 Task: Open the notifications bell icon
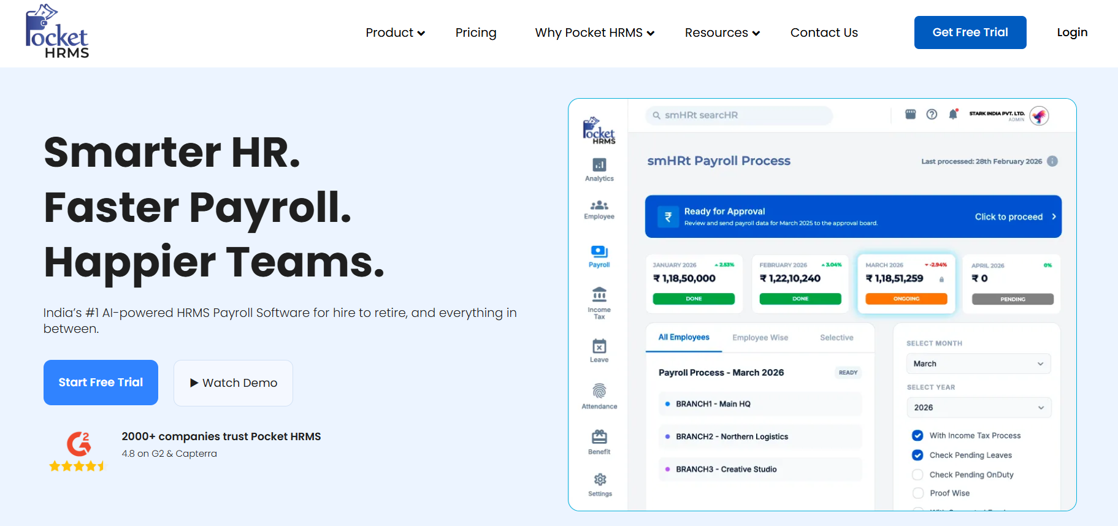[953, 114]
